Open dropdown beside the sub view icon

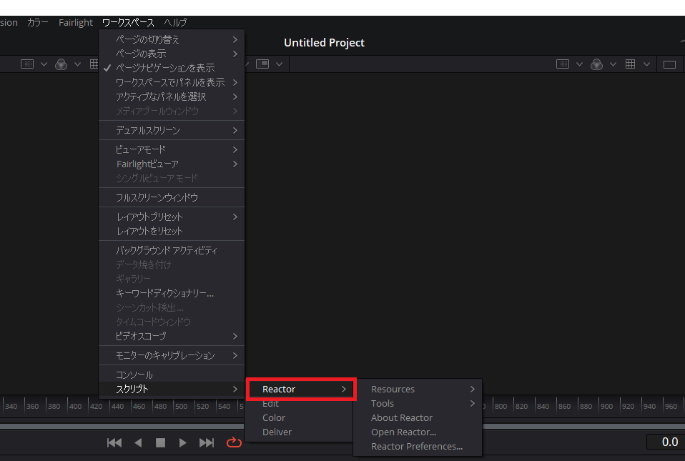279,64
